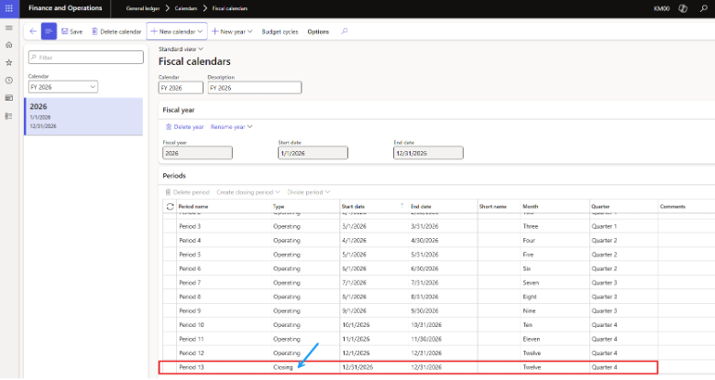
Task: Click Closing type in Period 13 row
Action: (283, 367)
